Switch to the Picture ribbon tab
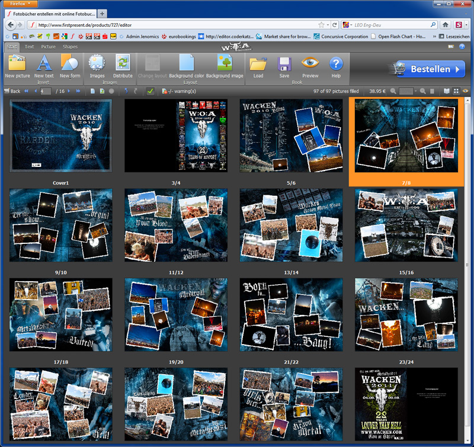Viewport: 474px width, 447px height. (x=49, y=47)
